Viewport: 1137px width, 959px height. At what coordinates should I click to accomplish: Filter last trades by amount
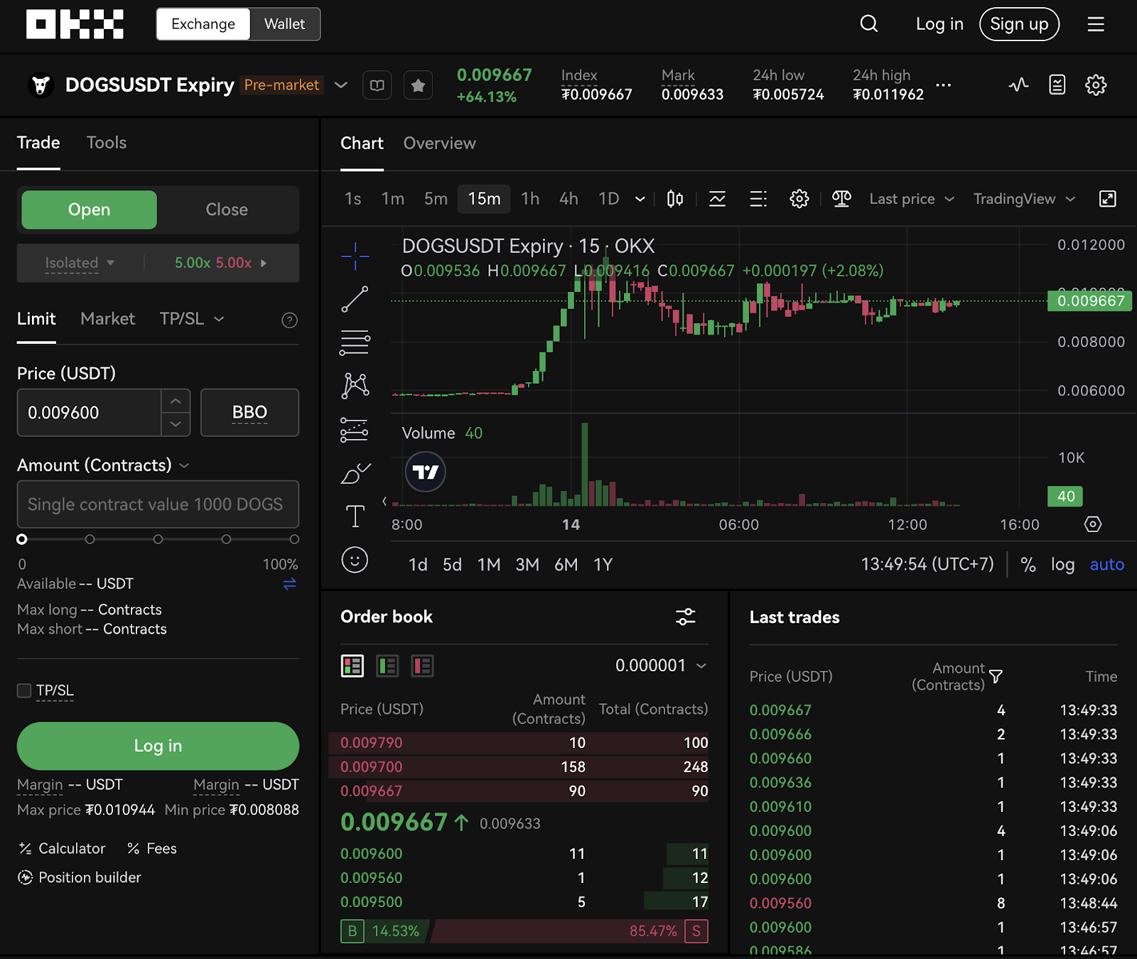(996, 676)
